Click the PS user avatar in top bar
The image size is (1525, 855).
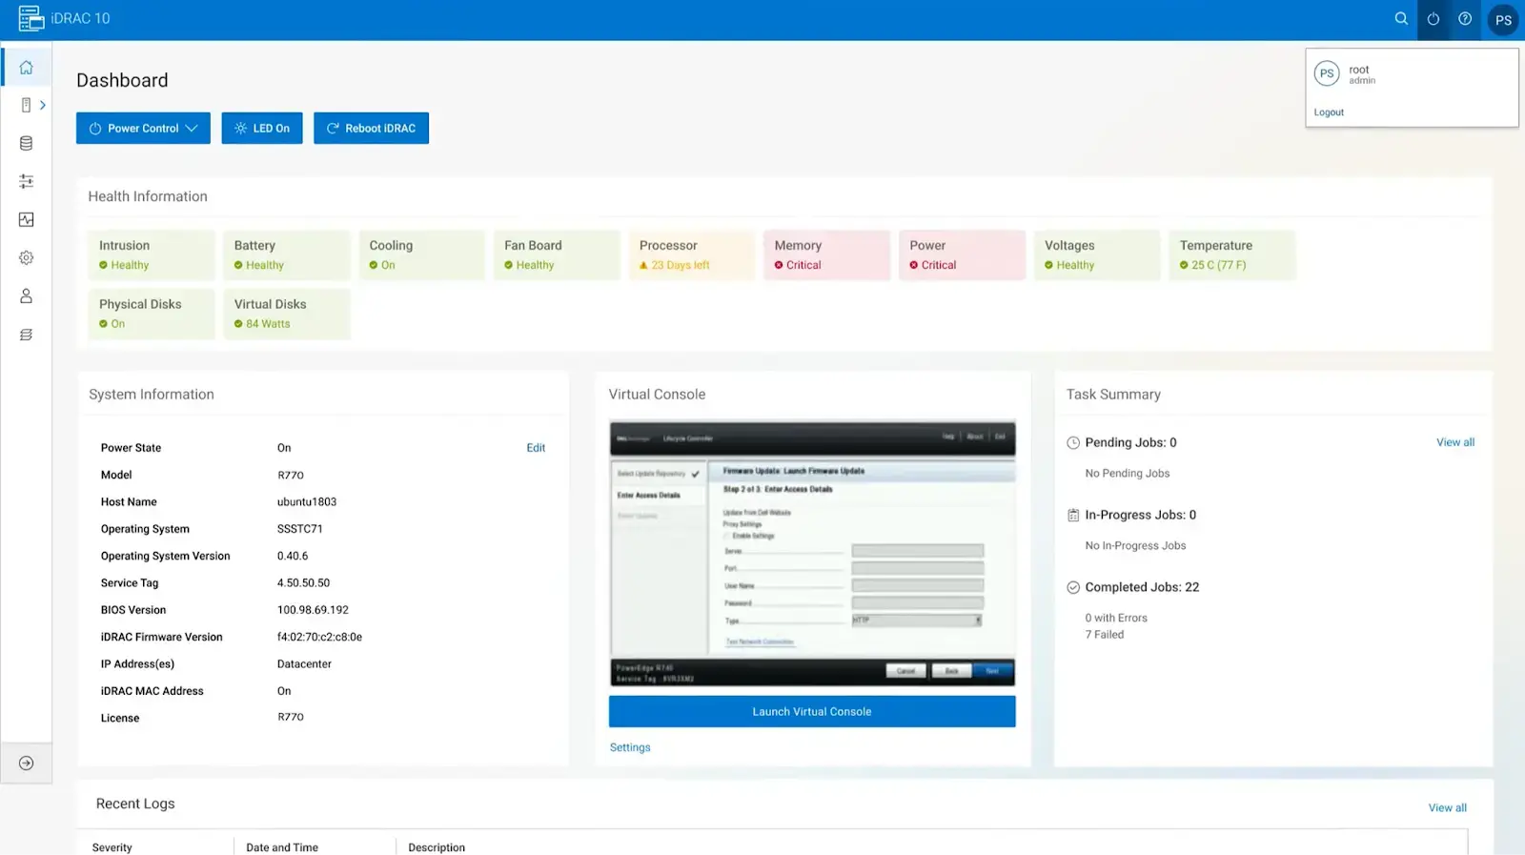pyautogui.click(x=1503, y=19)
